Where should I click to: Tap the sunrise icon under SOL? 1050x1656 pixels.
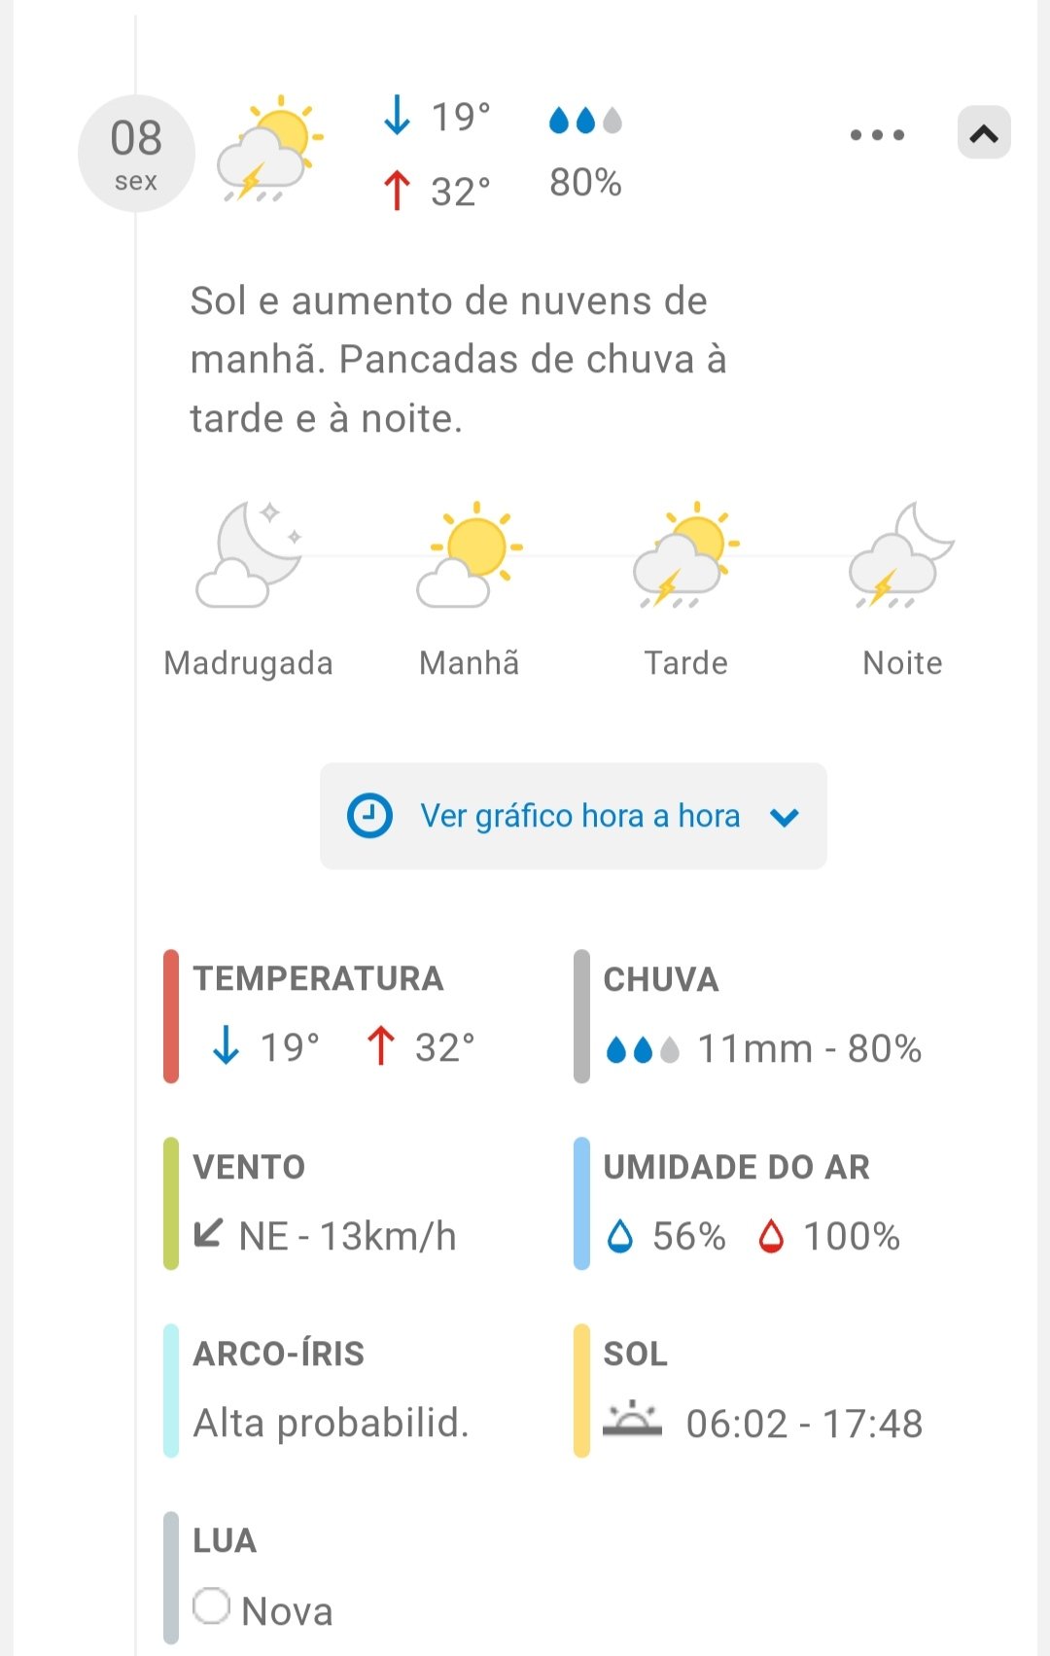pos(632,1420)
